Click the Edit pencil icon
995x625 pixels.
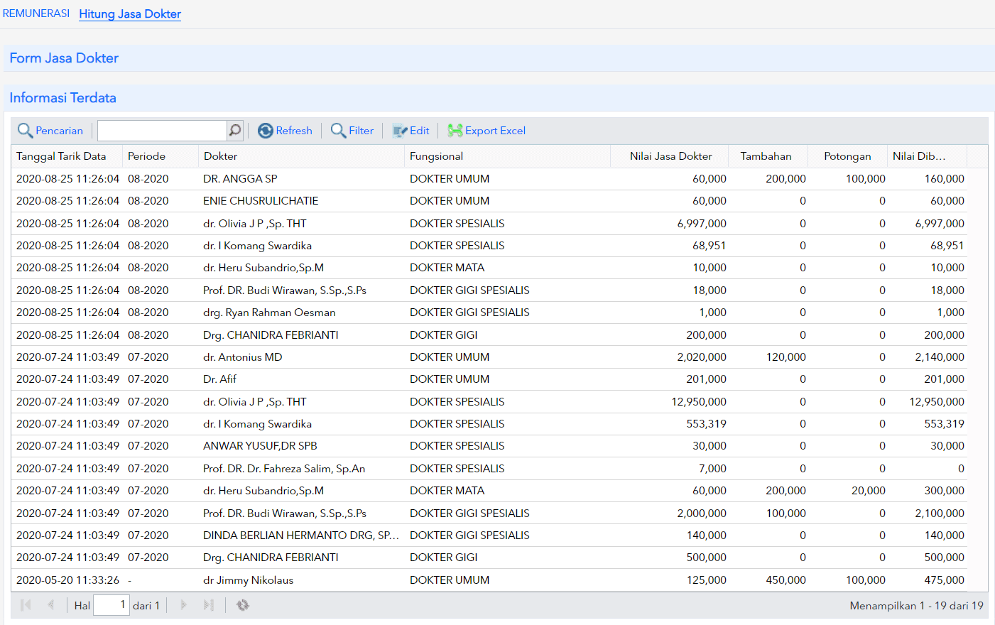pos(400,131)
